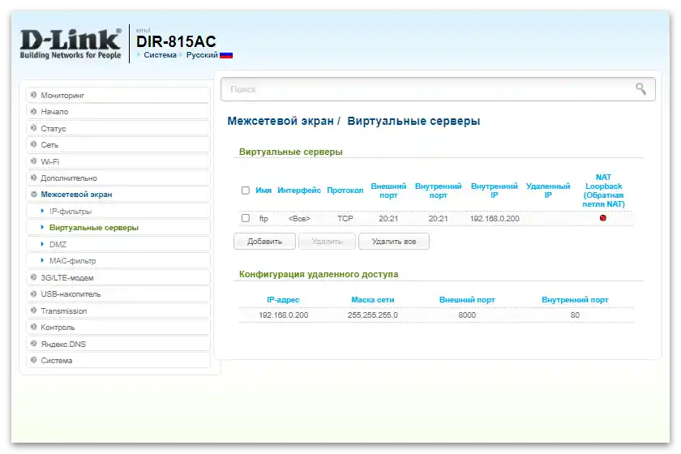Click the bullet icon beside Яндекс.DNS
Viewport: 681px width, 454px height.
(x=34, y=344)
